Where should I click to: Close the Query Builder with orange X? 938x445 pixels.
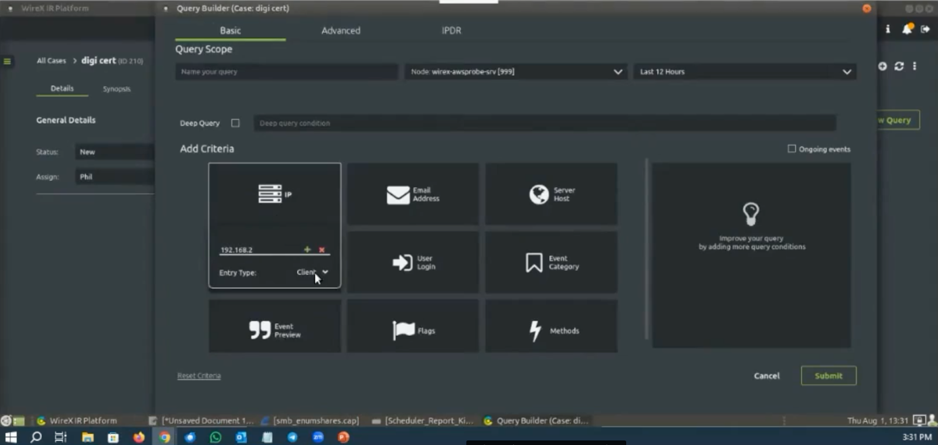(x=866, y=8)
